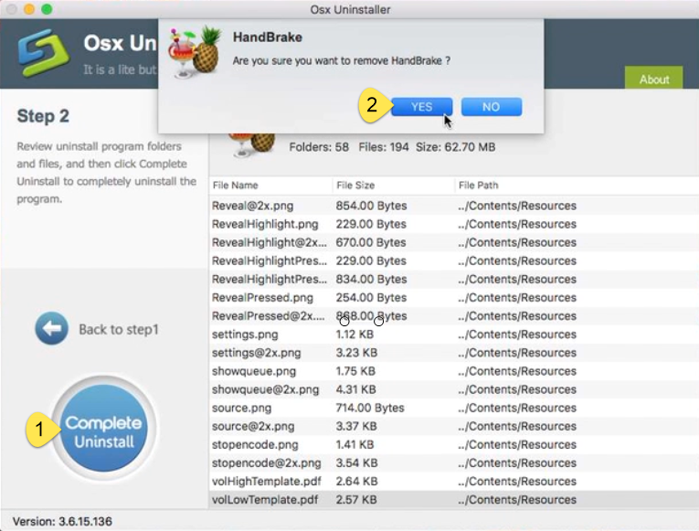Sort list by File Name column header
699x531 pixels.
[x=236, y=186]
